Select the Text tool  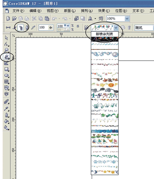pos(6,94)
